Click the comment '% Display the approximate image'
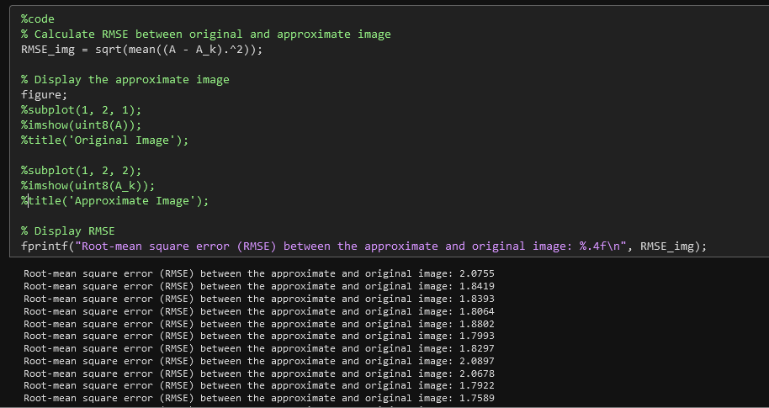The image size is (769, 408). [x=125, y=79]
